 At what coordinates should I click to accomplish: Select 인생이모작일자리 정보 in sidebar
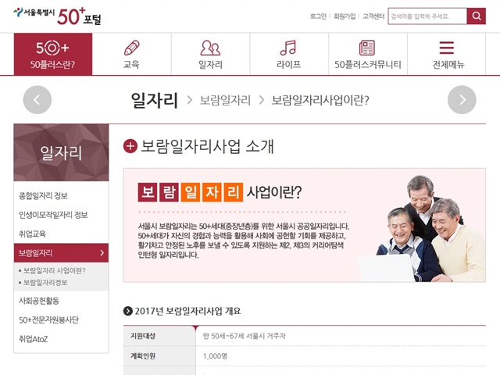[x=53, y=215]
